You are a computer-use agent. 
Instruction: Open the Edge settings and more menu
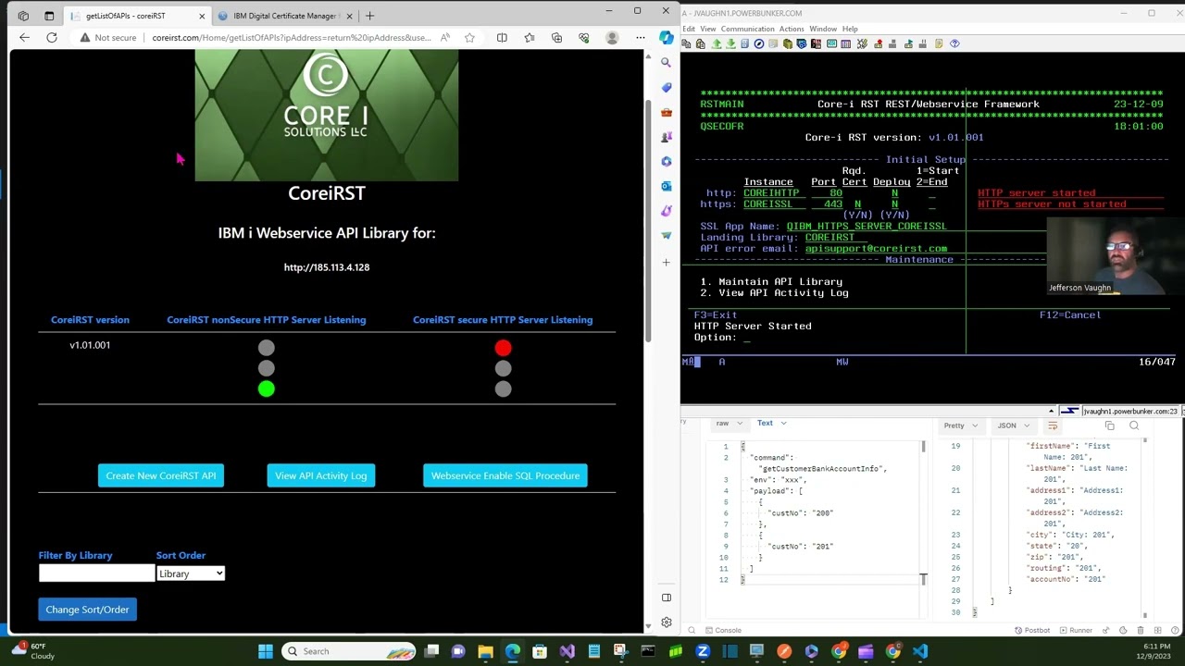[640, 38]
